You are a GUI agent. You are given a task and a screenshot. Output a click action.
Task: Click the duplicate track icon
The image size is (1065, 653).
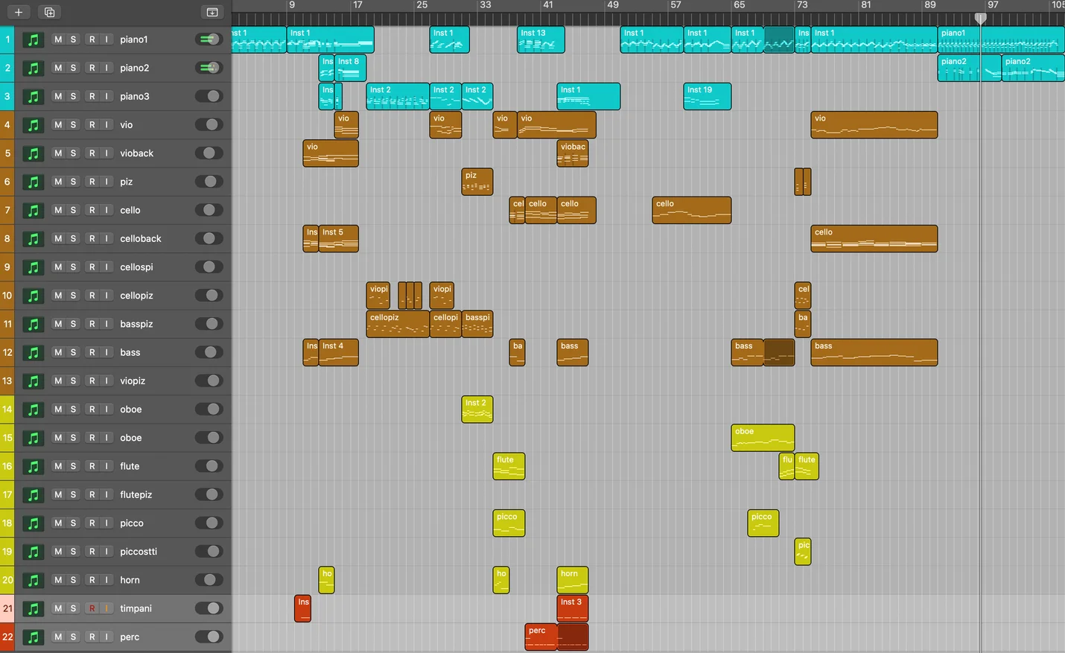pos(49,12)
